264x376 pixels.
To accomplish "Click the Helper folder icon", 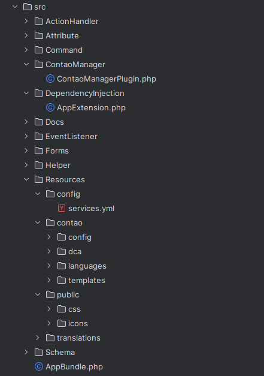I will click(x=39, y=165).
